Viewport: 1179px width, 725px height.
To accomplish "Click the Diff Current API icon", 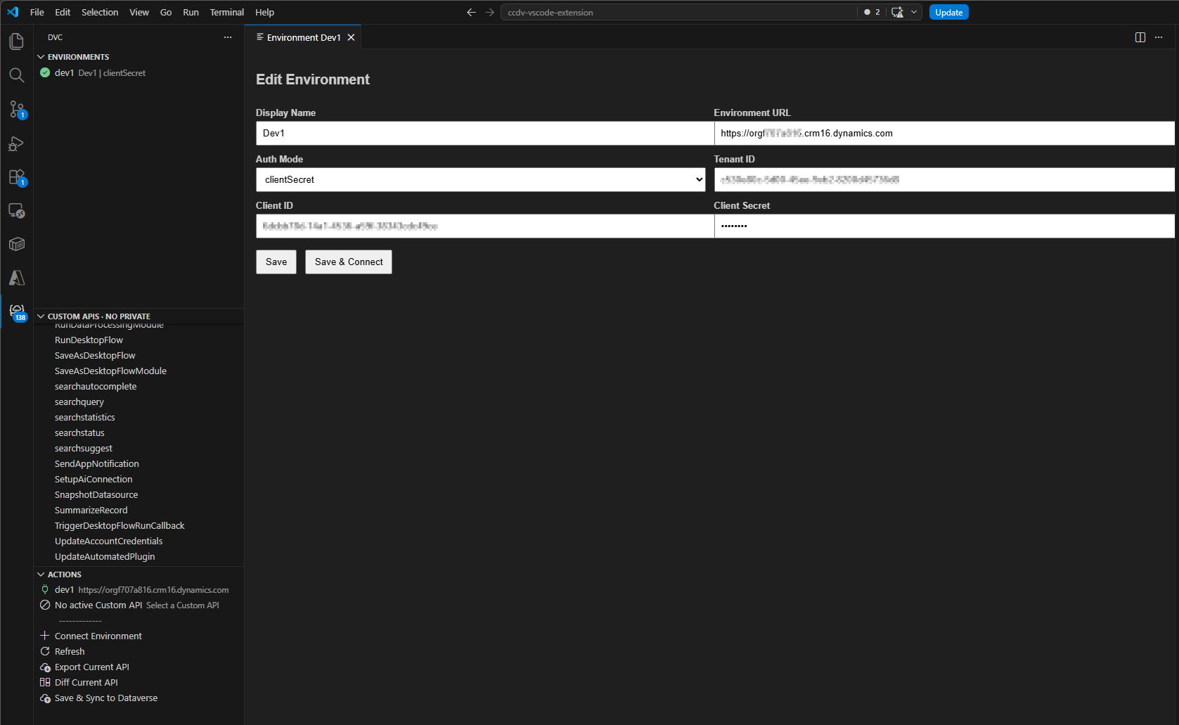I will 45,682.
